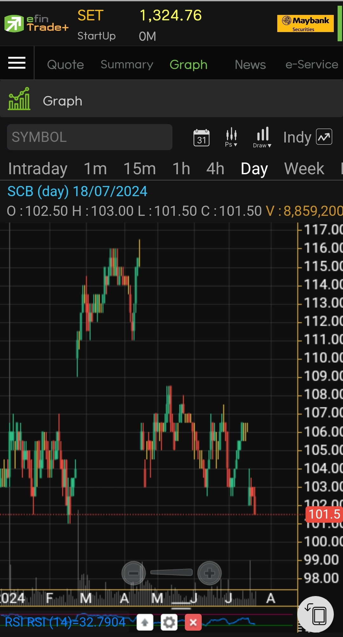Open the Ps chart-type dropdown

(231, 137)
